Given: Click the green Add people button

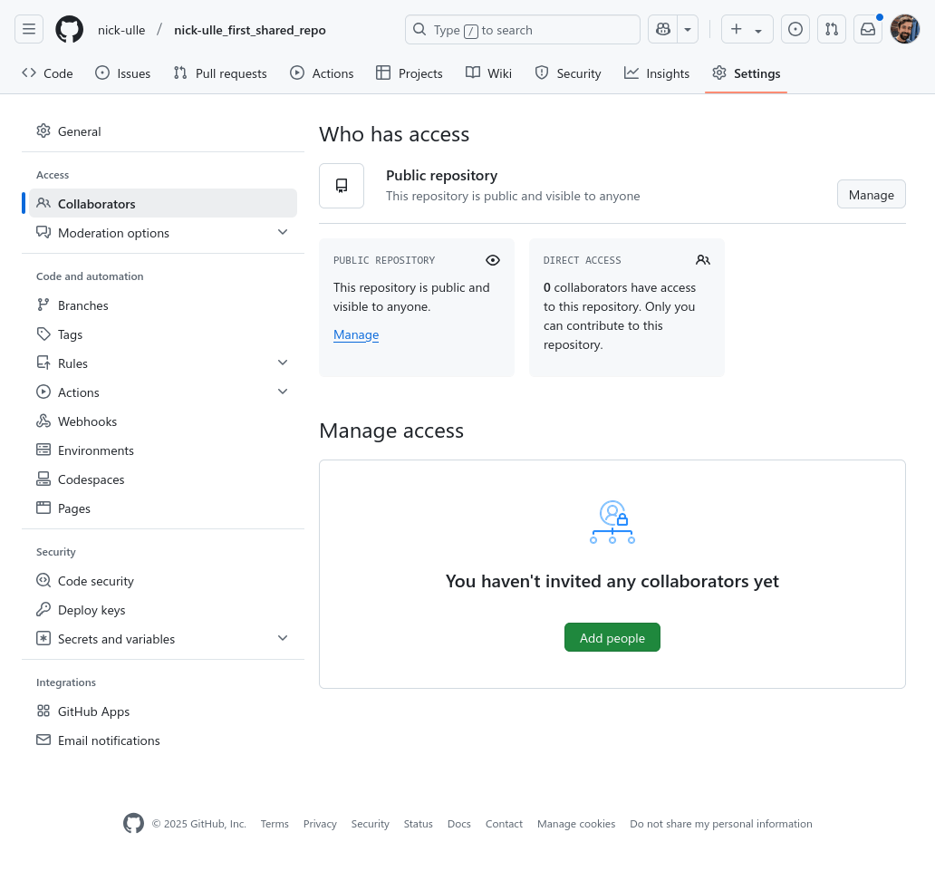Looking at the screenshot, I should pos(612,637).
